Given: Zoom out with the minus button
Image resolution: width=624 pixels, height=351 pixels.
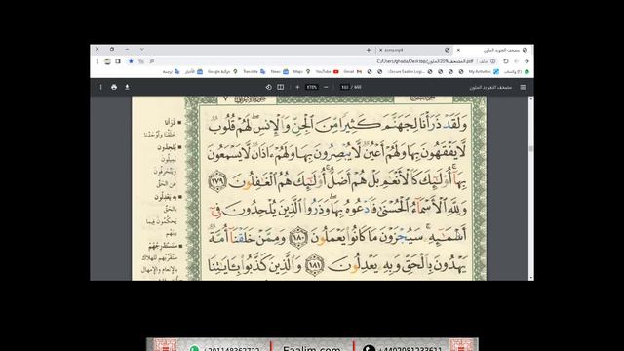Looking at the screenshot, I should 326,87.
